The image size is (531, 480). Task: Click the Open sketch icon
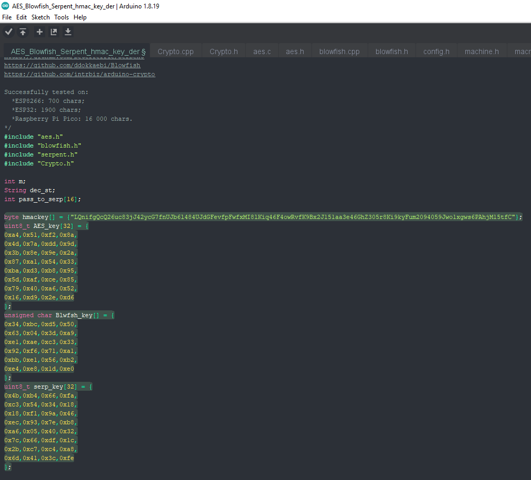point(54,32)
